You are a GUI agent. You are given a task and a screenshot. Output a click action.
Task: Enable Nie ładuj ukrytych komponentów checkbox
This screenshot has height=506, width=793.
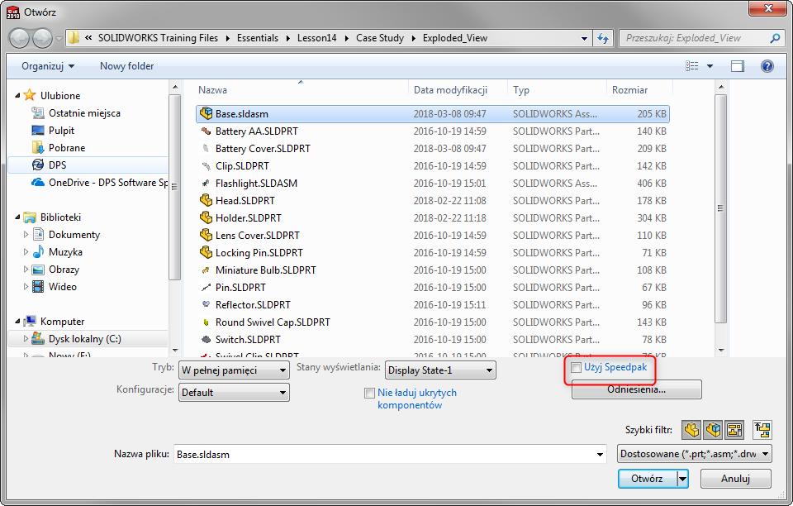click(x=370, y=394)
